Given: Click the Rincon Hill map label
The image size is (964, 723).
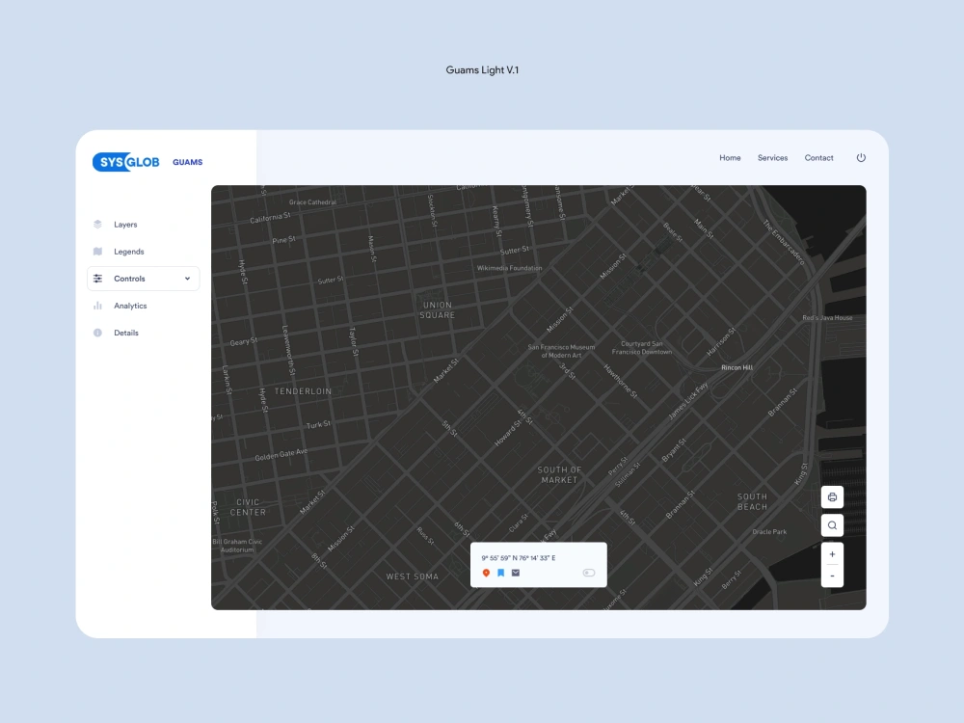Looking at the screenshot, I should (736, 367).
